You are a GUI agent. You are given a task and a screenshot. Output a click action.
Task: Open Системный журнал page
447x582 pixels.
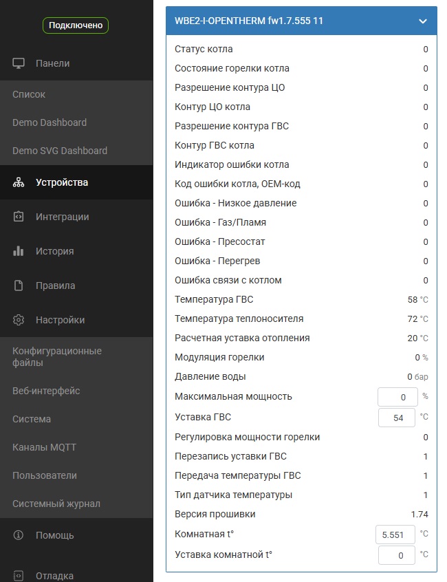point(56,504)
